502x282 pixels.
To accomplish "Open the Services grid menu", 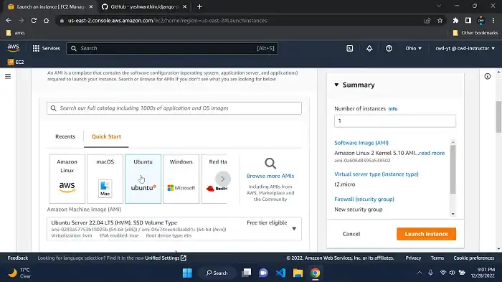I will tap(46, 48).
